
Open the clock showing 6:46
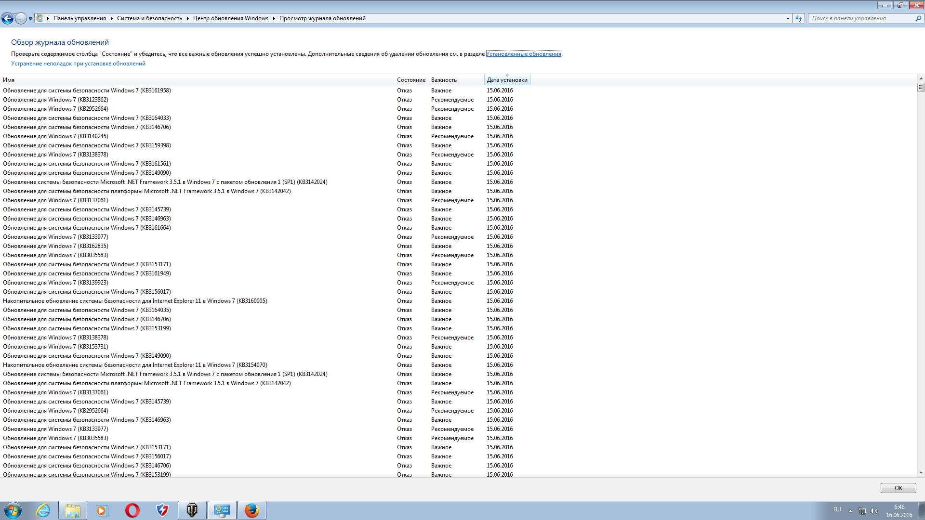899,511
